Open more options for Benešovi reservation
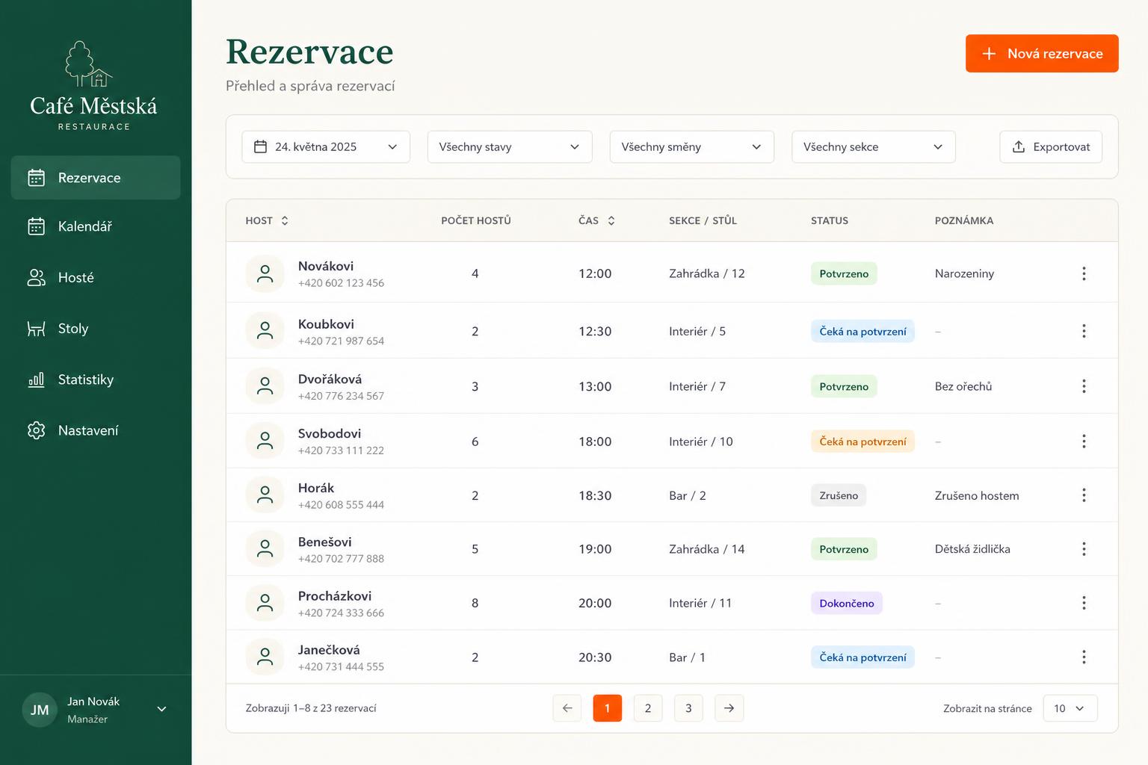 [x=1084, y=549]
